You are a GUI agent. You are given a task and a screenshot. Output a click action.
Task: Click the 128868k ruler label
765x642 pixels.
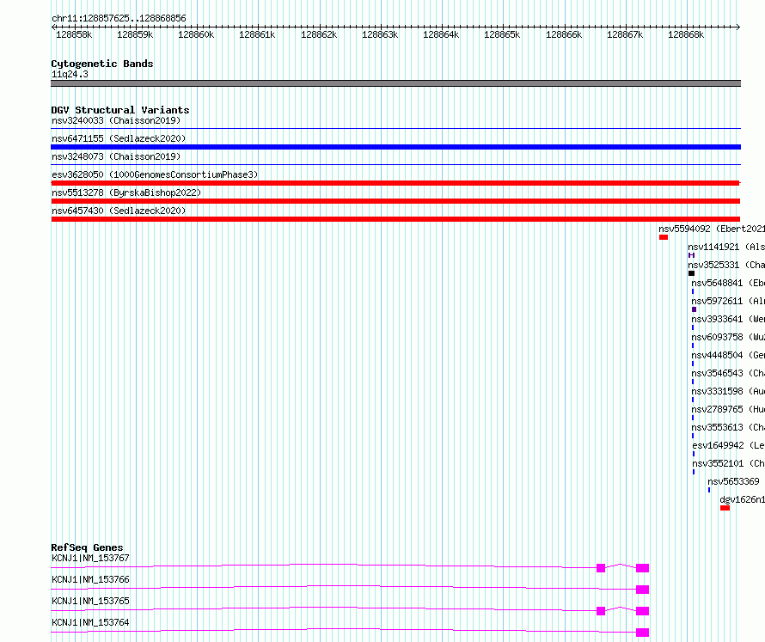click(x=686, y=34)
